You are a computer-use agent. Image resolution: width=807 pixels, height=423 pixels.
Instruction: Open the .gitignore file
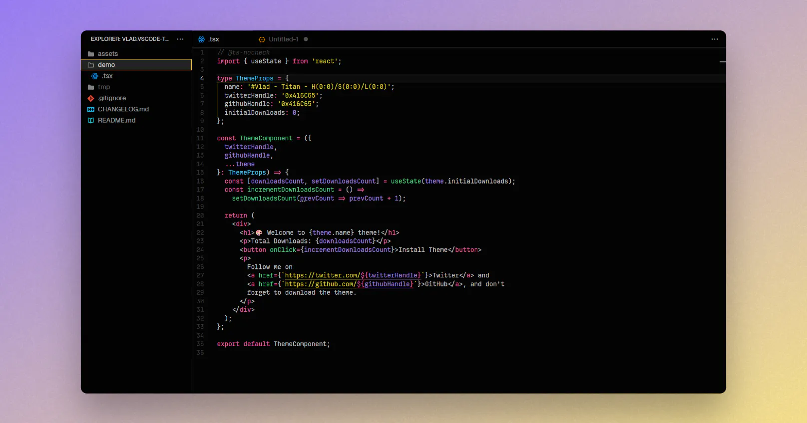[x=136, y=98]
